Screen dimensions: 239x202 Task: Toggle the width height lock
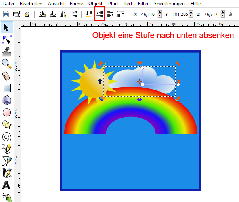click(x=230, y=14)
